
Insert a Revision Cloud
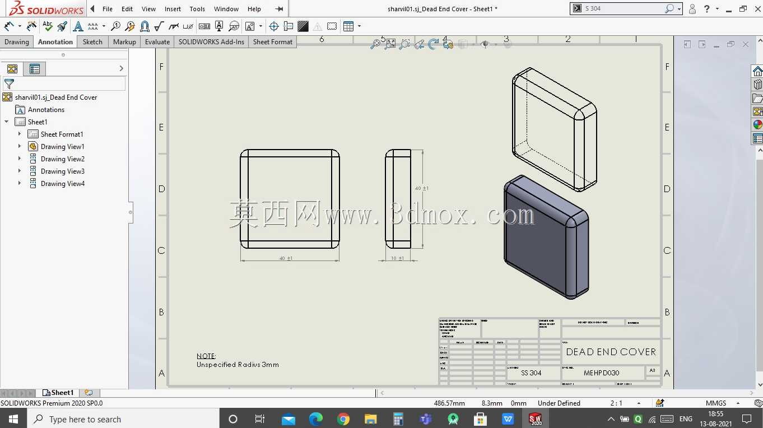click(332, 26)
